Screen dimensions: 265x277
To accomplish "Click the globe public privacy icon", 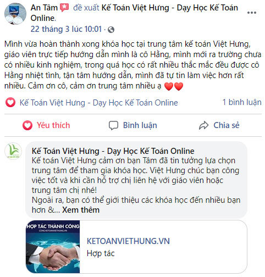I will pyautogui.click(x=111, y=30).
